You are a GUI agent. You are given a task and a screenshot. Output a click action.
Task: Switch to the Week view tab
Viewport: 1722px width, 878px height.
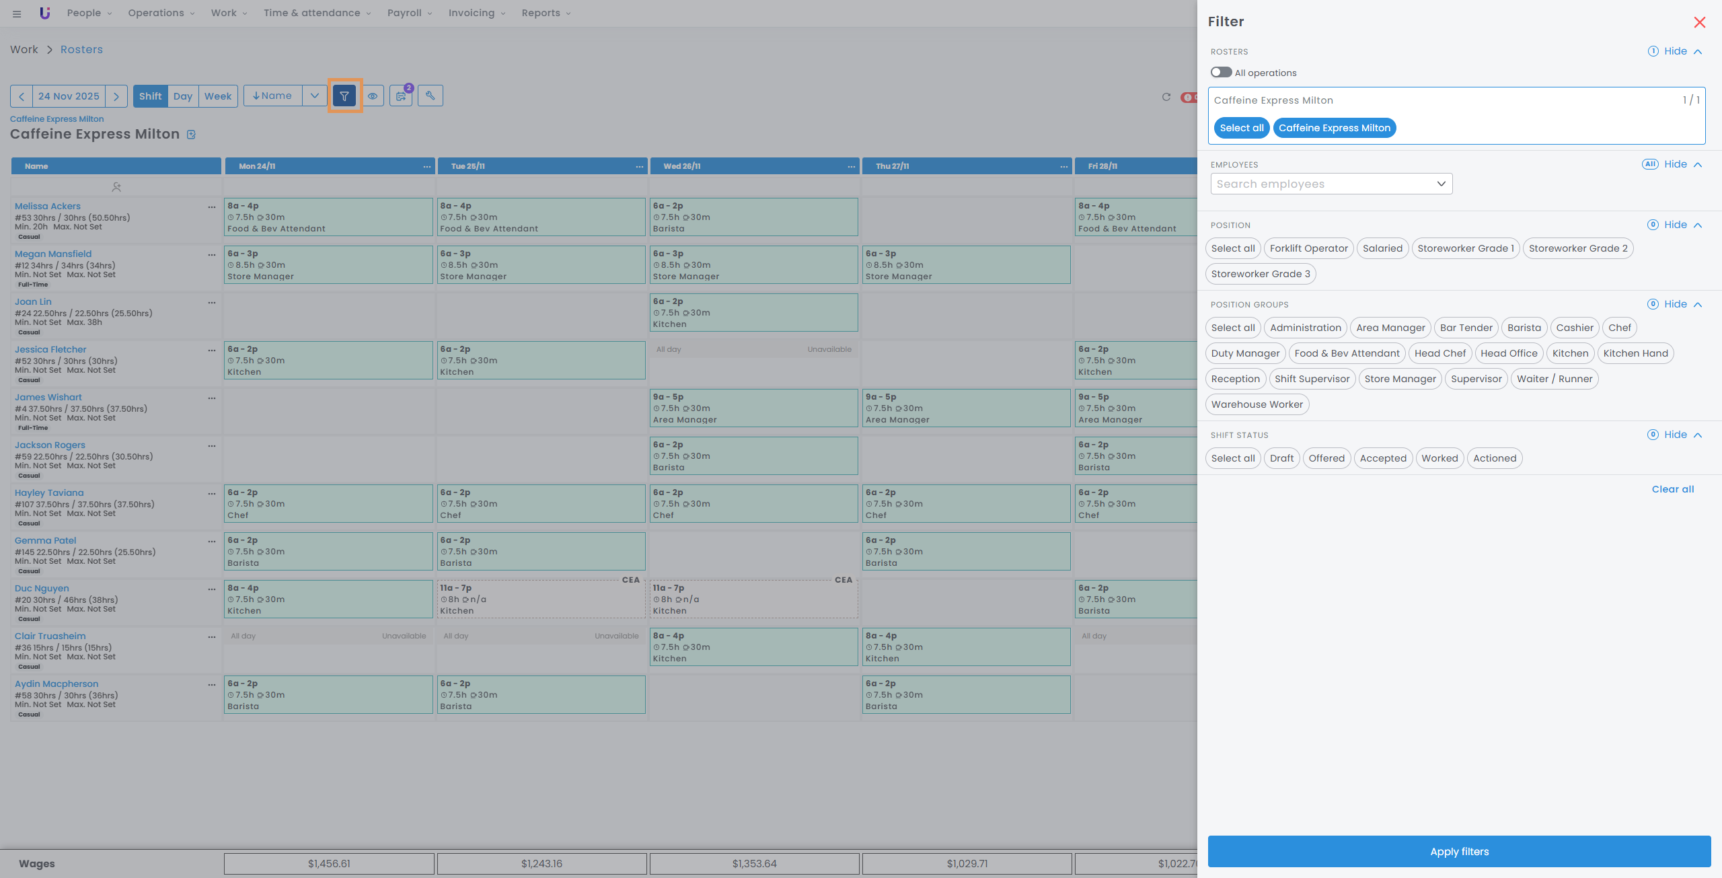pos(218,96)
